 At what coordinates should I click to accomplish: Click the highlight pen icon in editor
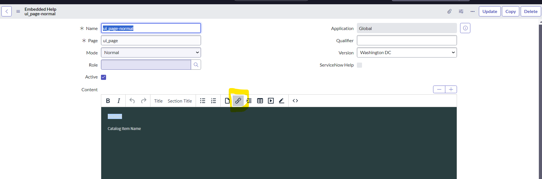(x=282, y=101)
